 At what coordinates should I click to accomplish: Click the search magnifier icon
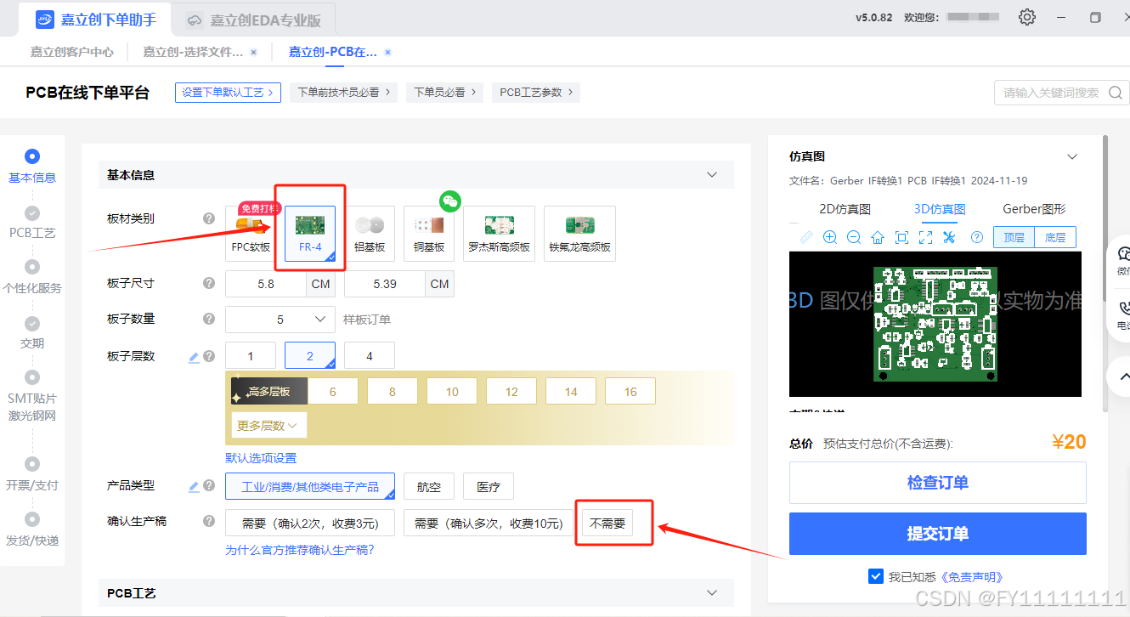[1116, 93]
